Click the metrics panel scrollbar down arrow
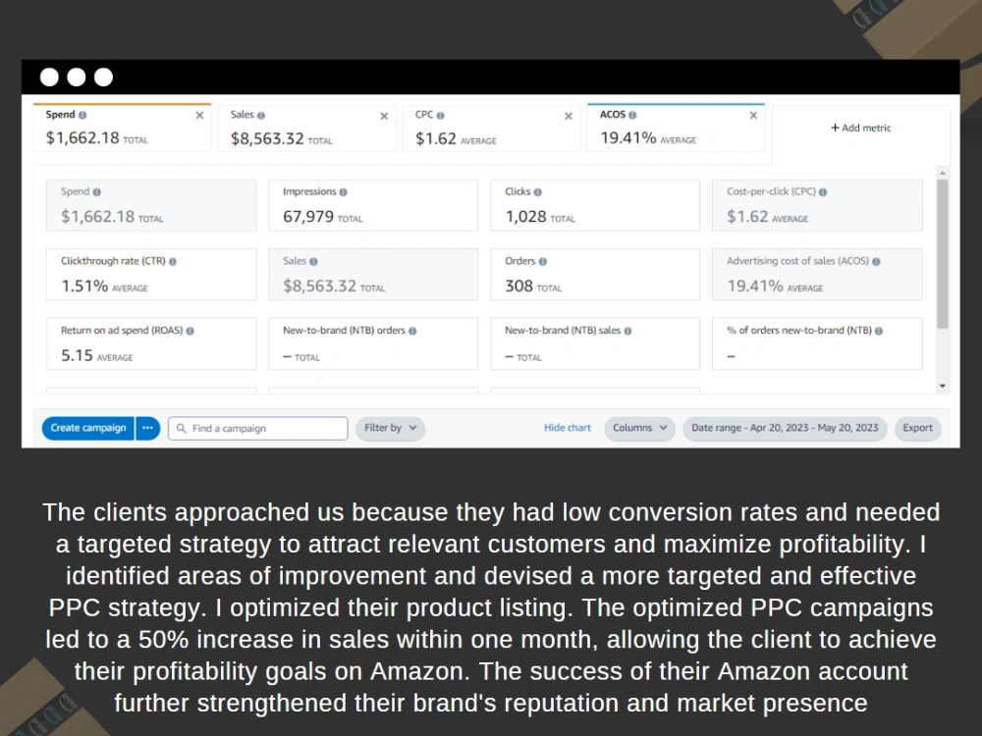The width and height of the screenshot is (982, 736). click(x=943, y=386)
